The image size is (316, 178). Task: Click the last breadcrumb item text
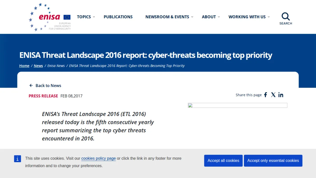pos(127,66)
